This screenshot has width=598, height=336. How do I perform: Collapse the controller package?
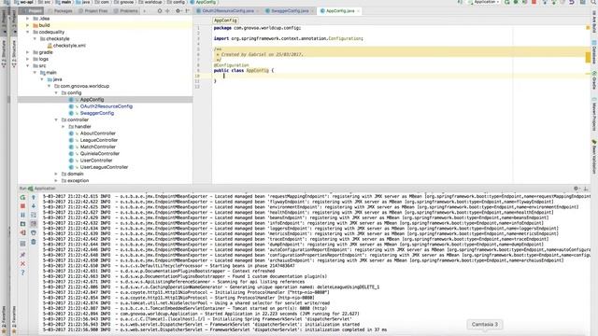tap(56, 119)
